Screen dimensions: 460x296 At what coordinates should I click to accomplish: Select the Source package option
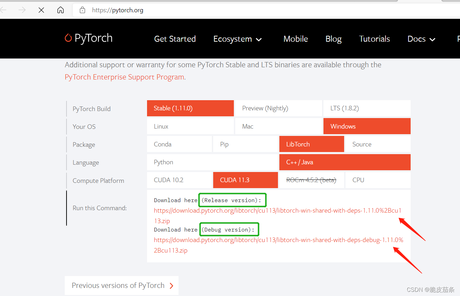(x=378, y=144)
